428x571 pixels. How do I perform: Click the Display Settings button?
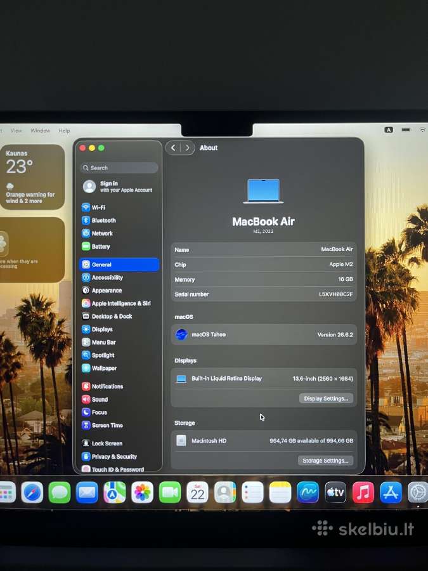(x=326, y=398)
